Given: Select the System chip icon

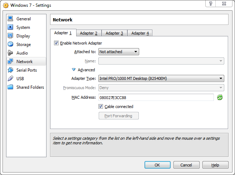Looking at the screenshot, I should pyautogui.click(x=10, y=27).
